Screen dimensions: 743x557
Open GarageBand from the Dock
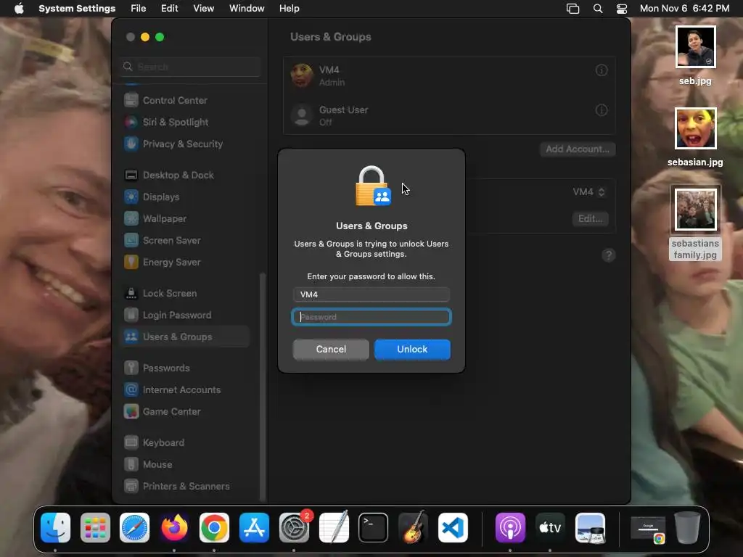(x=413, y=528)
